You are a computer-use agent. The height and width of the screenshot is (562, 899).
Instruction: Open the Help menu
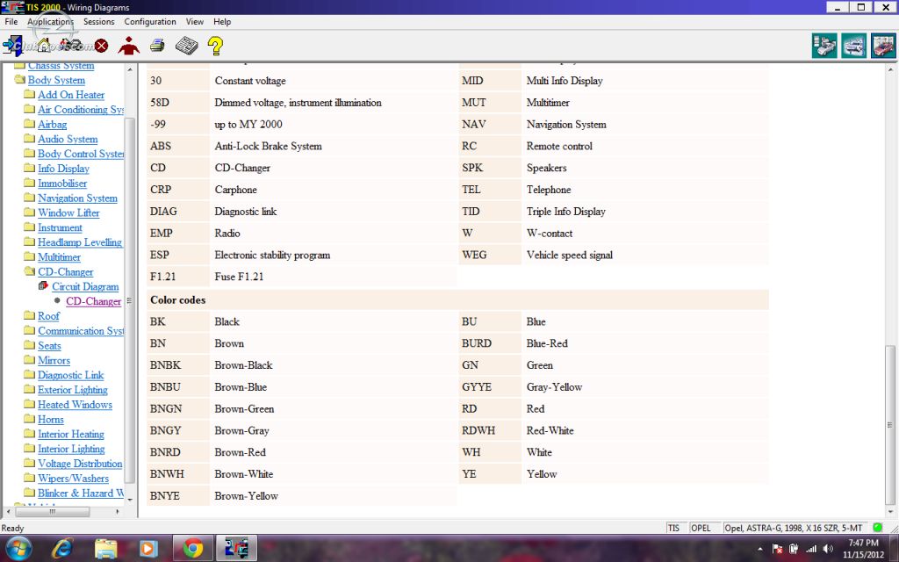click(x=222, y=21)
